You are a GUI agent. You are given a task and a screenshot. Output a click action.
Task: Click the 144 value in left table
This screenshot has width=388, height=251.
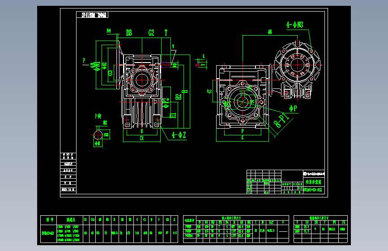point(137,233)
